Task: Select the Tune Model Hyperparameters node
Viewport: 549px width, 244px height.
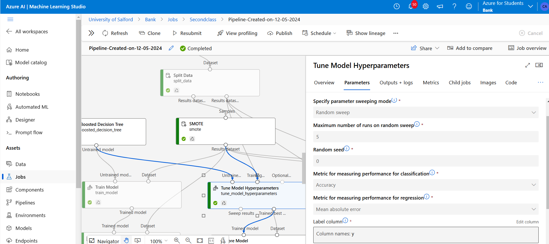Action: [x=257, y=195]
